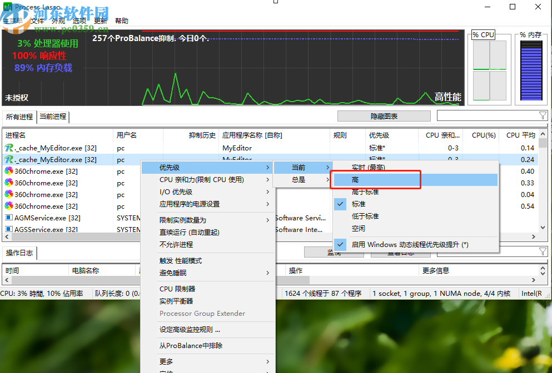The height and width of the screenshot is (373, 552).
Task: Sort by 用户名 column header
Action: (x=138, y=135)
